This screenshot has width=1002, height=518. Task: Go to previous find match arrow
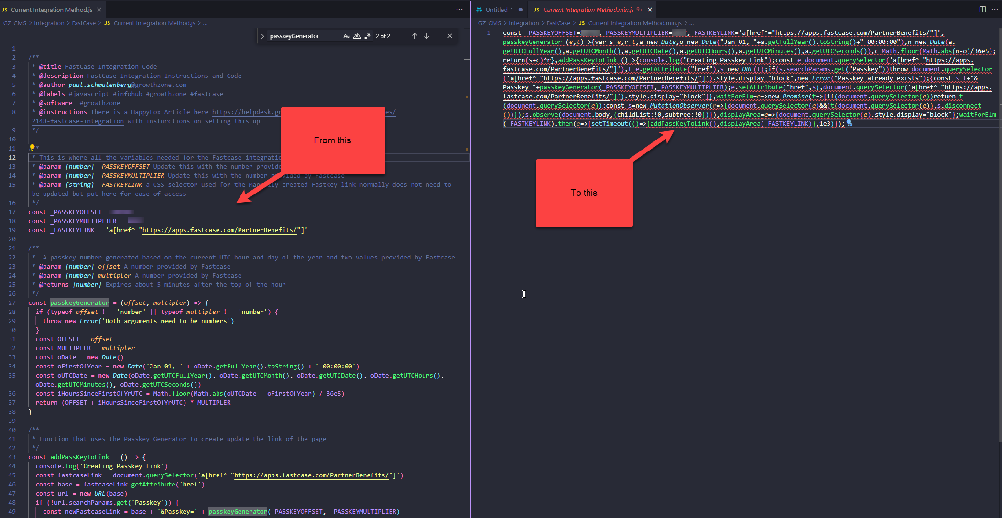pos(414,36)
